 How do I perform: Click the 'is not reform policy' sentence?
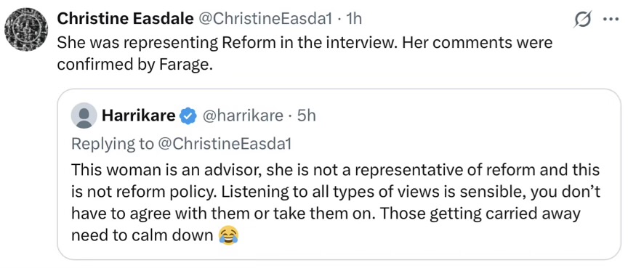[145, 192]
